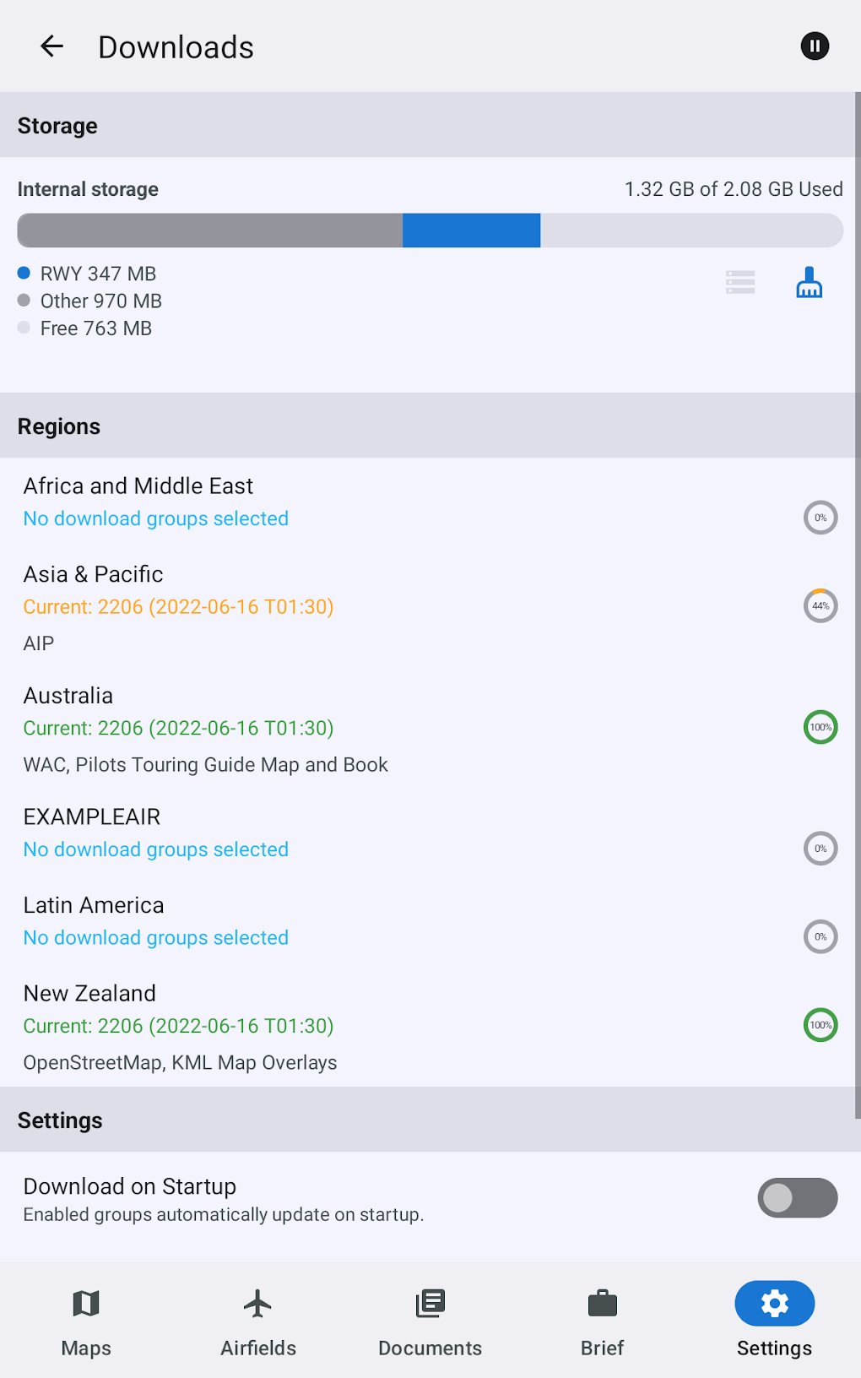
Task: Tap EXAMPLEAIR 0% download indicator
Action: pyautogui.click(x=820, y=849)
